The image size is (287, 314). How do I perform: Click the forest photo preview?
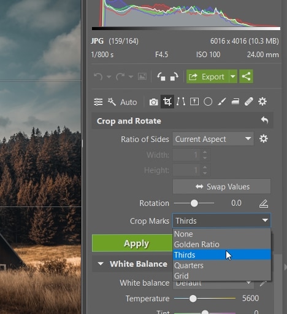[40, 157]
